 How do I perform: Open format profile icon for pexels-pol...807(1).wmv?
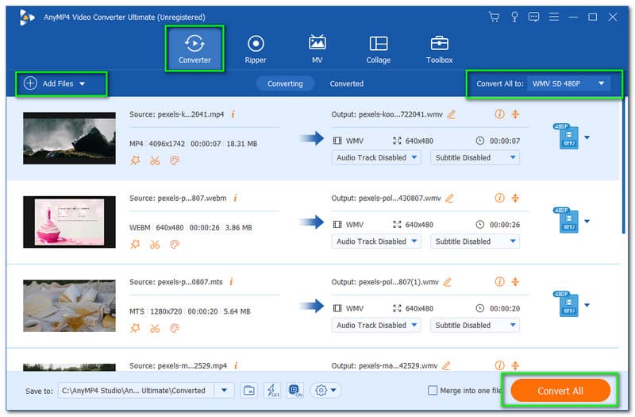[566, 304]
